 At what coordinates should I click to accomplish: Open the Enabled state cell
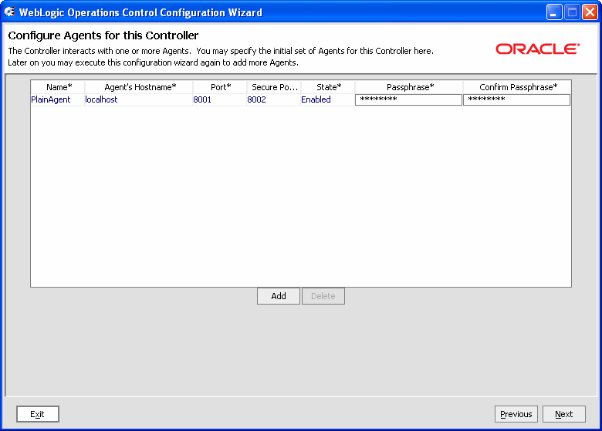328,99
